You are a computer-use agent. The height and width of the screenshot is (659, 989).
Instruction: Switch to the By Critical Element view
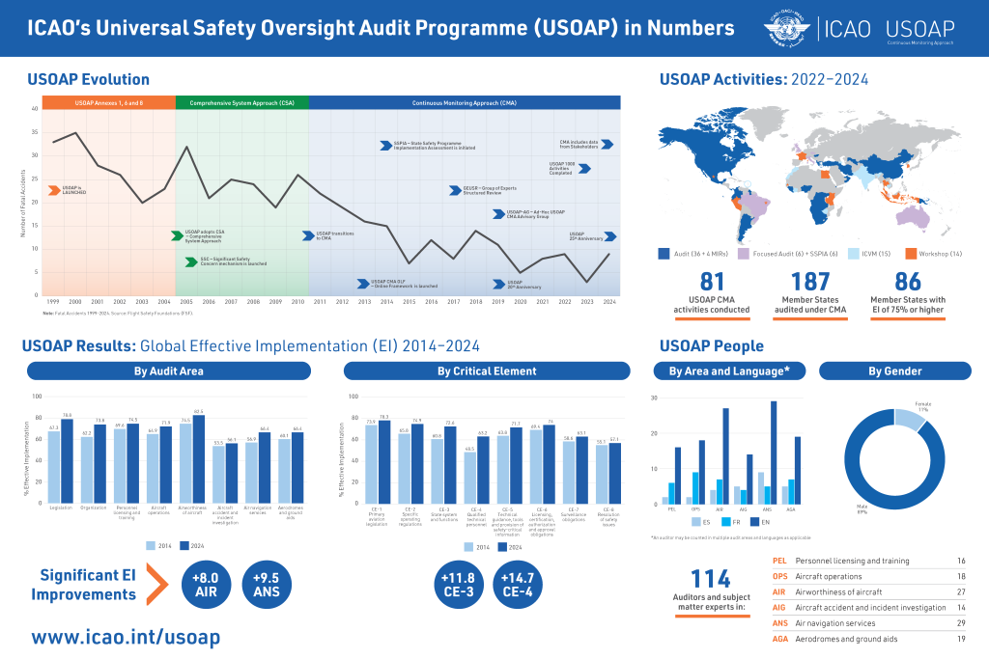click(488, 371)
